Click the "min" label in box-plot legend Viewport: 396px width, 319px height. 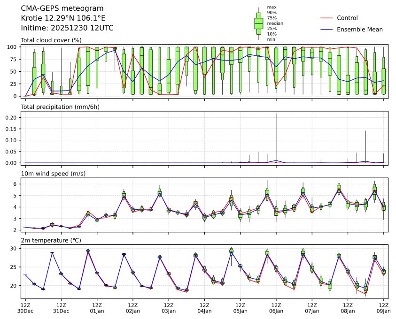point(271,39)
